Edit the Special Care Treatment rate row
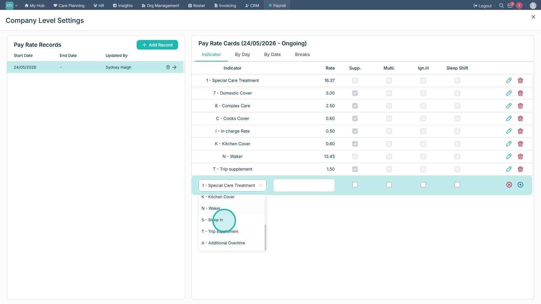Viewport: 541px width, 304px height. tap(509, 80)
